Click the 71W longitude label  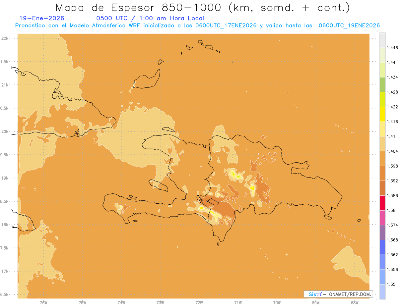coord(238,302)
